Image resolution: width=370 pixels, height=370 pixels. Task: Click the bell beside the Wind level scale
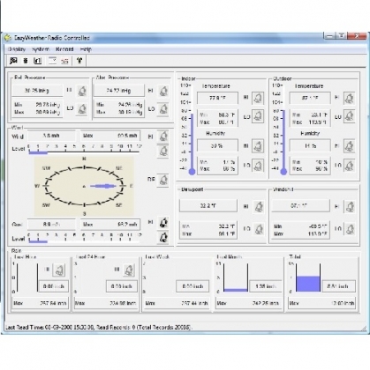[163, 152]
